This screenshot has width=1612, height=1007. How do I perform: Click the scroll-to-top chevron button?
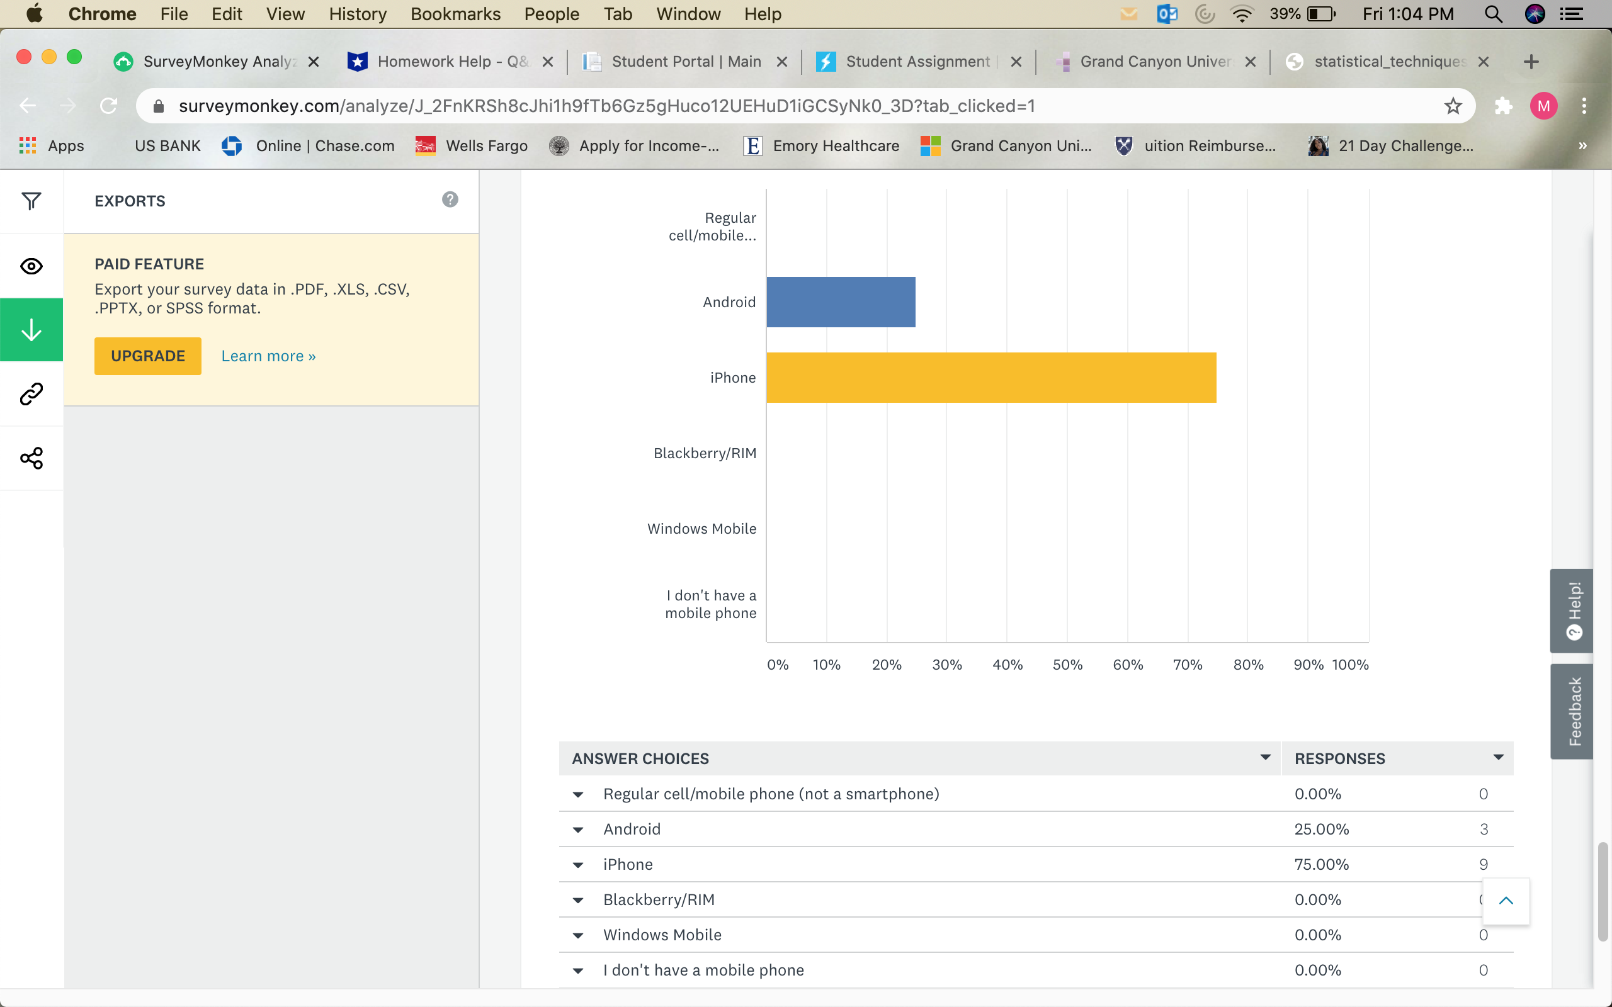pyautogui.click(x=1506, y=901)
